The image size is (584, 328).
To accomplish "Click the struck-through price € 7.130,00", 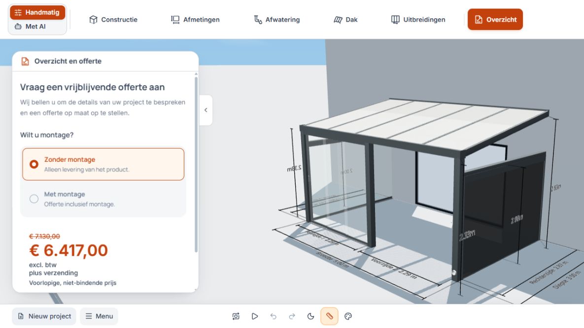I will click(44, 236).
